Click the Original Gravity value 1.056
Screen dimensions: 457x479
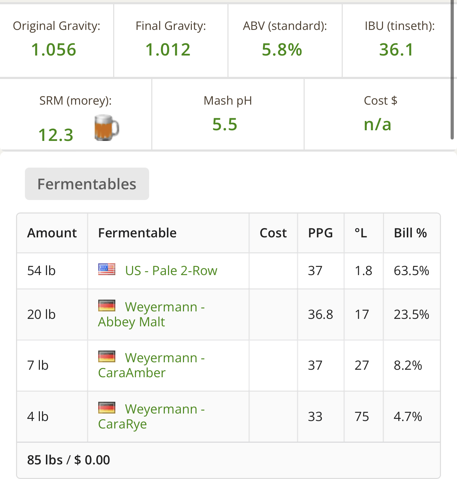pyautogui.click(x=54, y=49)
